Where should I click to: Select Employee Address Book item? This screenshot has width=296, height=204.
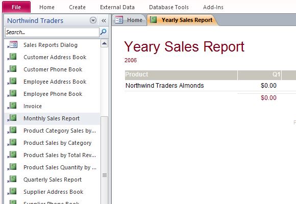[x=52, y=82]
